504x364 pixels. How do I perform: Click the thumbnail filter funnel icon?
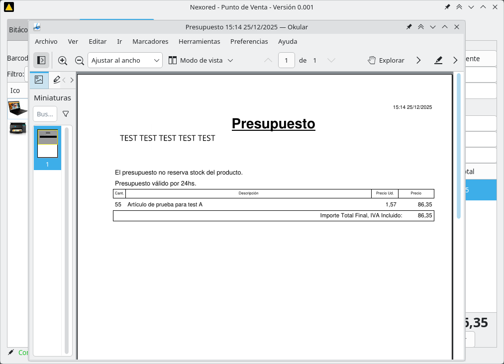pos(66,114)
